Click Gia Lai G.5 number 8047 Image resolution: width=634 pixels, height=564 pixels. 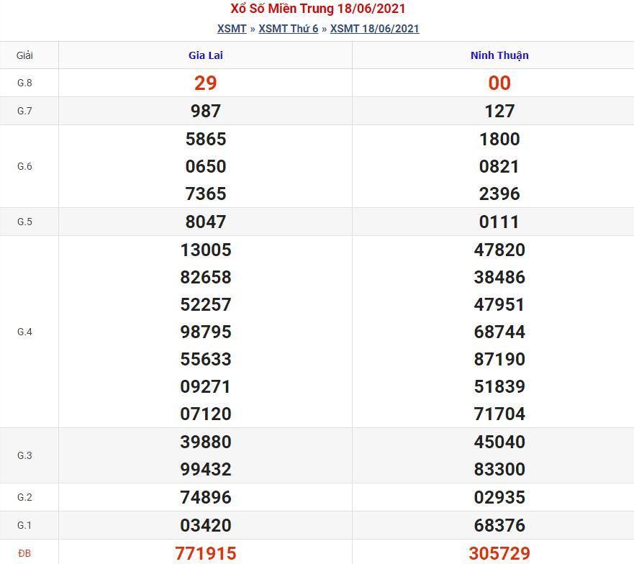(x=205, y=222)
